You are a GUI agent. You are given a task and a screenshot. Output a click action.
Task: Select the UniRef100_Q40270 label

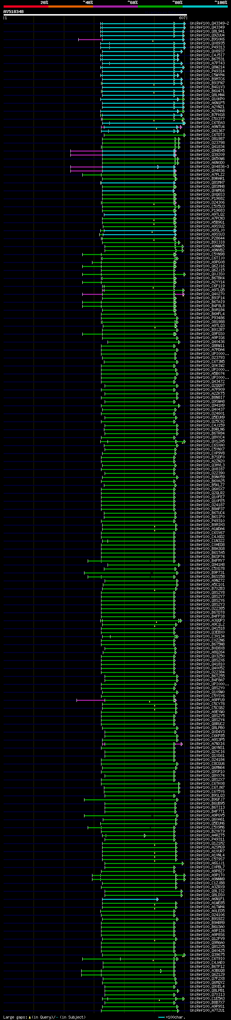point(207,294)
